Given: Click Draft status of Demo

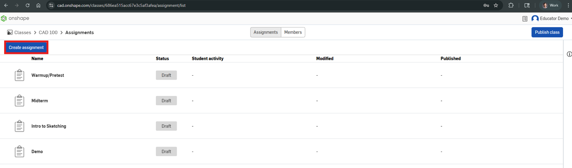Looking at the screenshot, I should (166, 152).
